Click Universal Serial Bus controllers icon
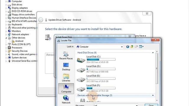Screen dimensions: 189x106 [9, 61]
